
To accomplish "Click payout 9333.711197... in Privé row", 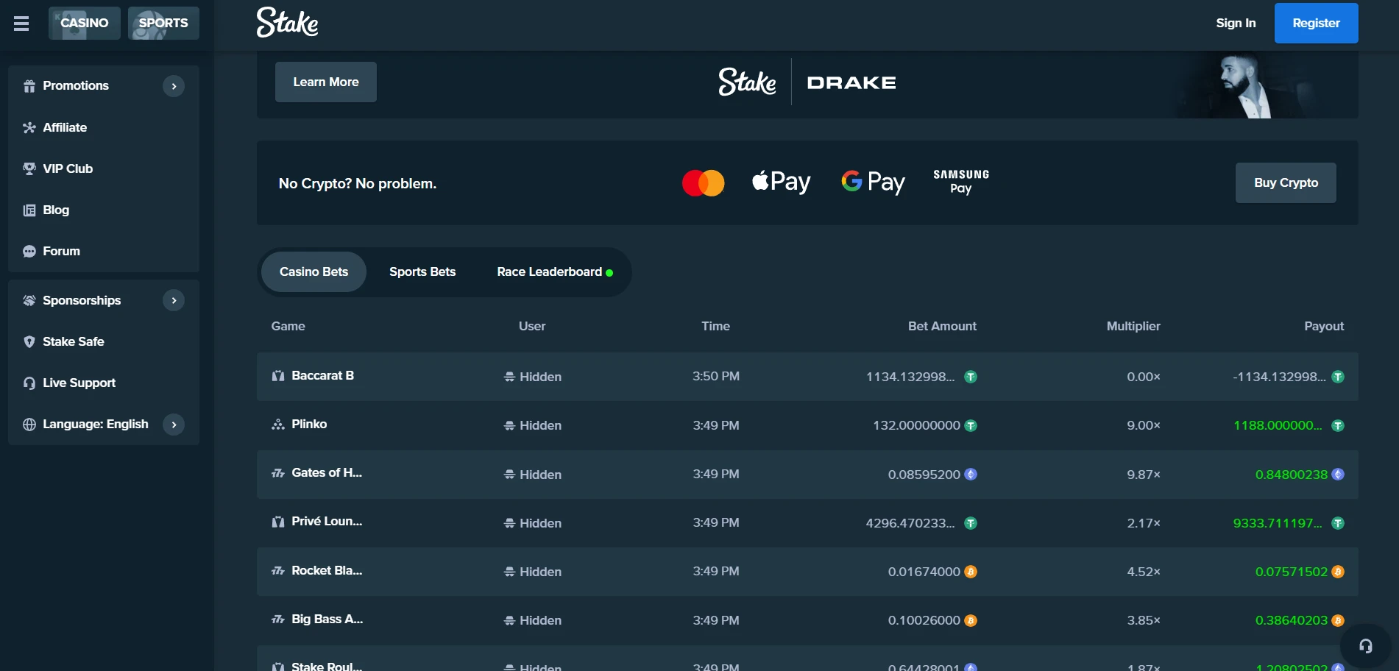I will coord(1278,523).
